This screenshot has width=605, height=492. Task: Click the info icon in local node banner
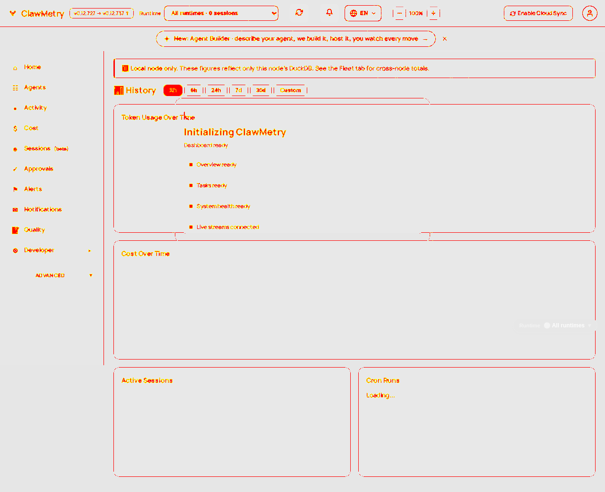pyautogui.click(x=125, y=68)
